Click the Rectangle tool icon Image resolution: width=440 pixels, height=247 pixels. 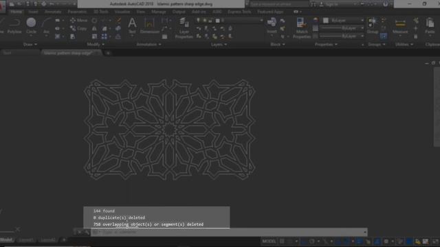[x=57, y=21]
